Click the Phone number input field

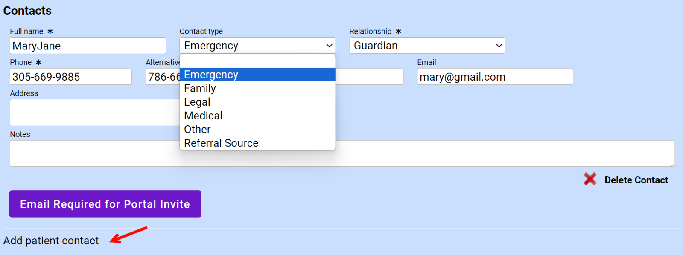(70, 77)
